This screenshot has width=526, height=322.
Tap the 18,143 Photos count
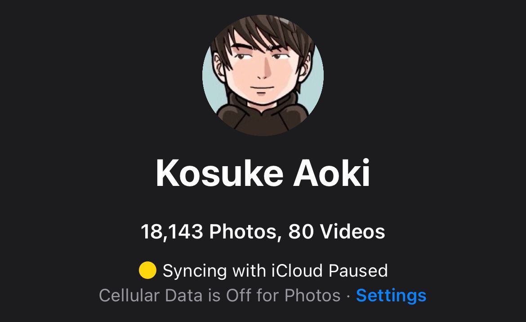tap(209, 232)
